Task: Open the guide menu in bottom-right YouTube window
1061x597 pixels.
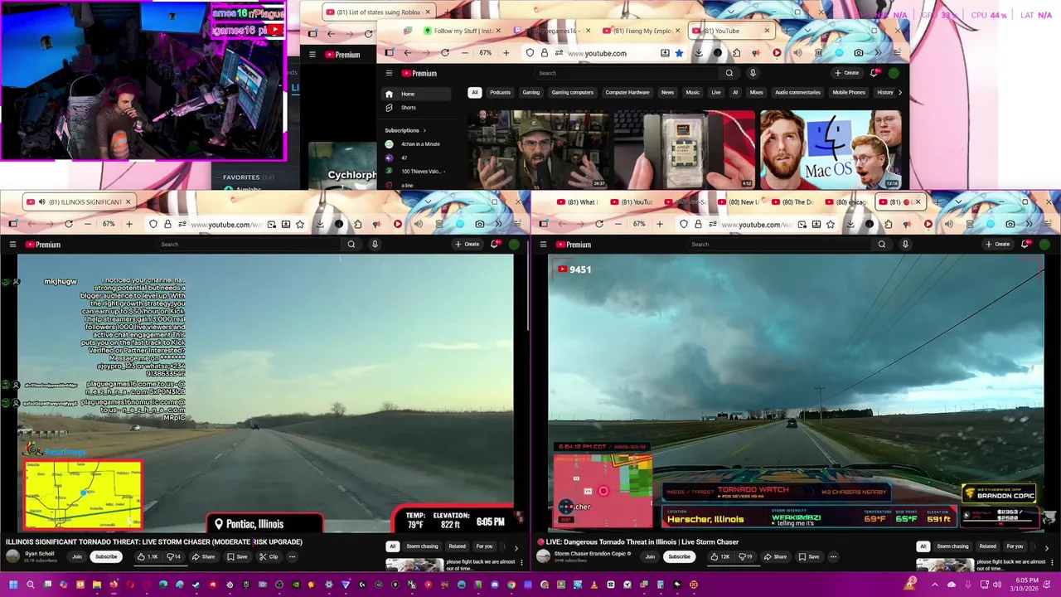Action: pyautogui.click(x=543, y=245)
